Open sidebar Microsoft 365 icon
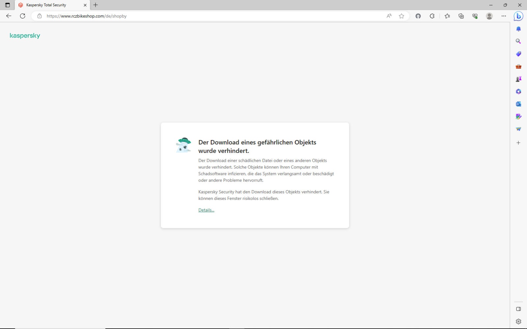Screen dimensions: 527x329 point(518,91)
